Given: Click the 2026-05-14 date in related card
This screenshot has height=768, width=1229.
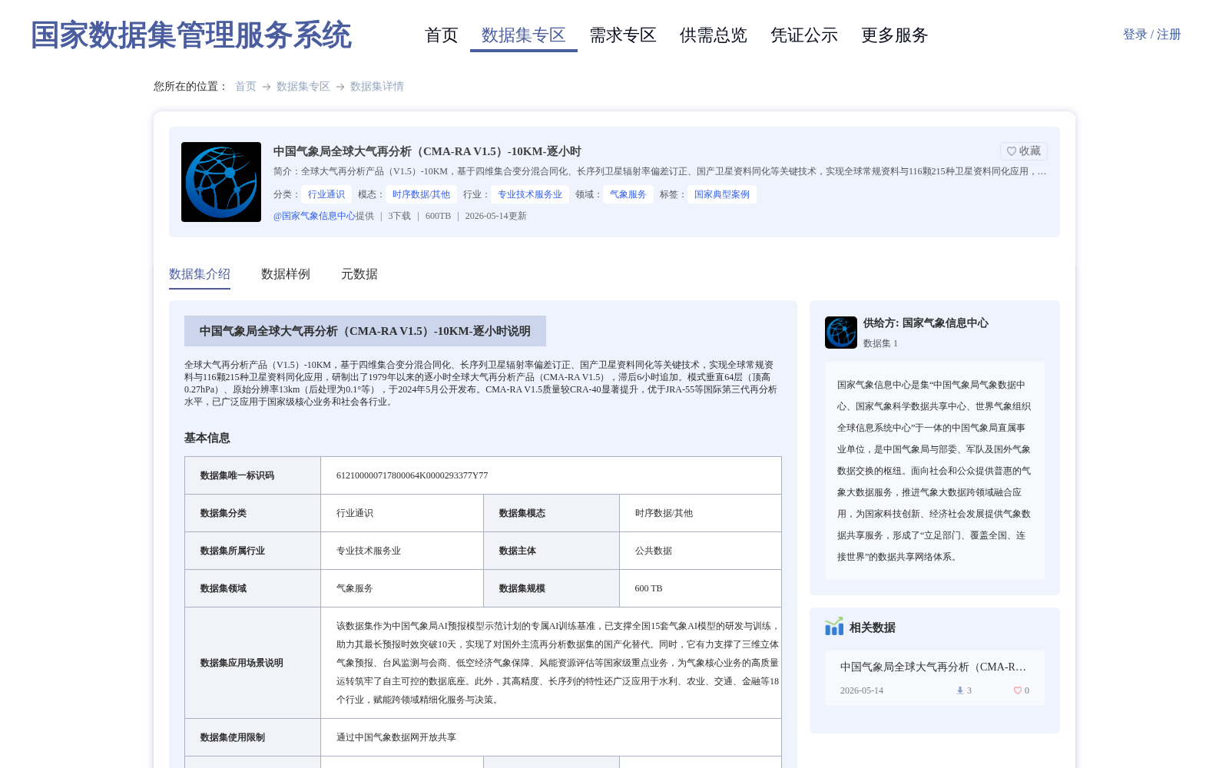Looking at the screenshot, I should pyautogui.click(x=862, y=690).
